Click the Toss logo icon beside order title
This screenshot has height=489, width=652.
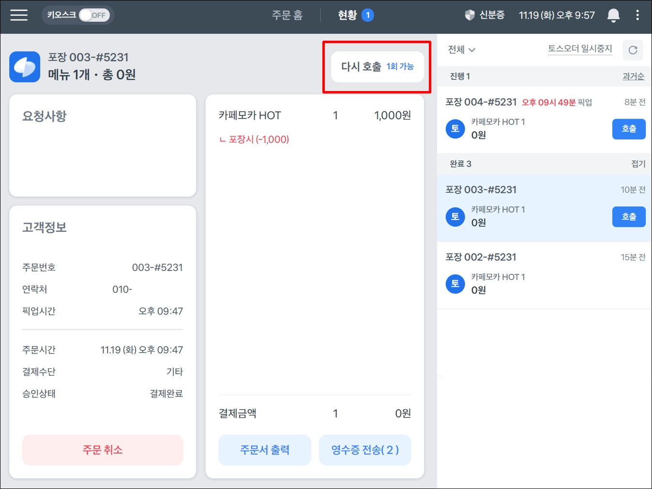(x=25, y=67)
